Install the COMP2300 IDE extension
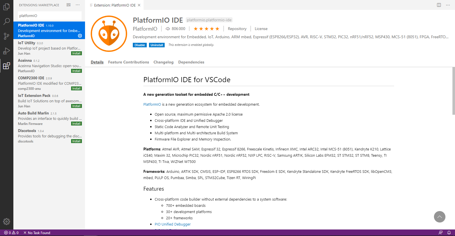455x236 pixels. tap(76, 88)
